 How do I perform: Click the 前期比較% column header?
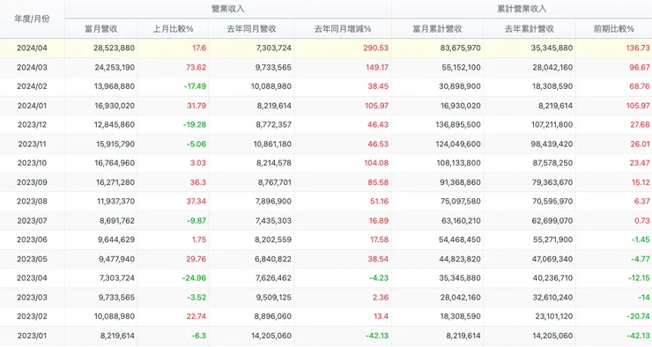point(614,29)
